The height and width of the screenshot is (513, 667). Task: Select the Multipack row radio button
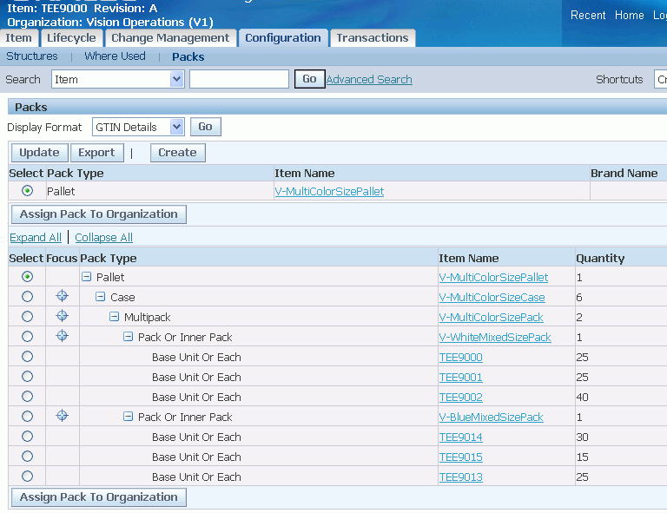(x=27, y=316)
